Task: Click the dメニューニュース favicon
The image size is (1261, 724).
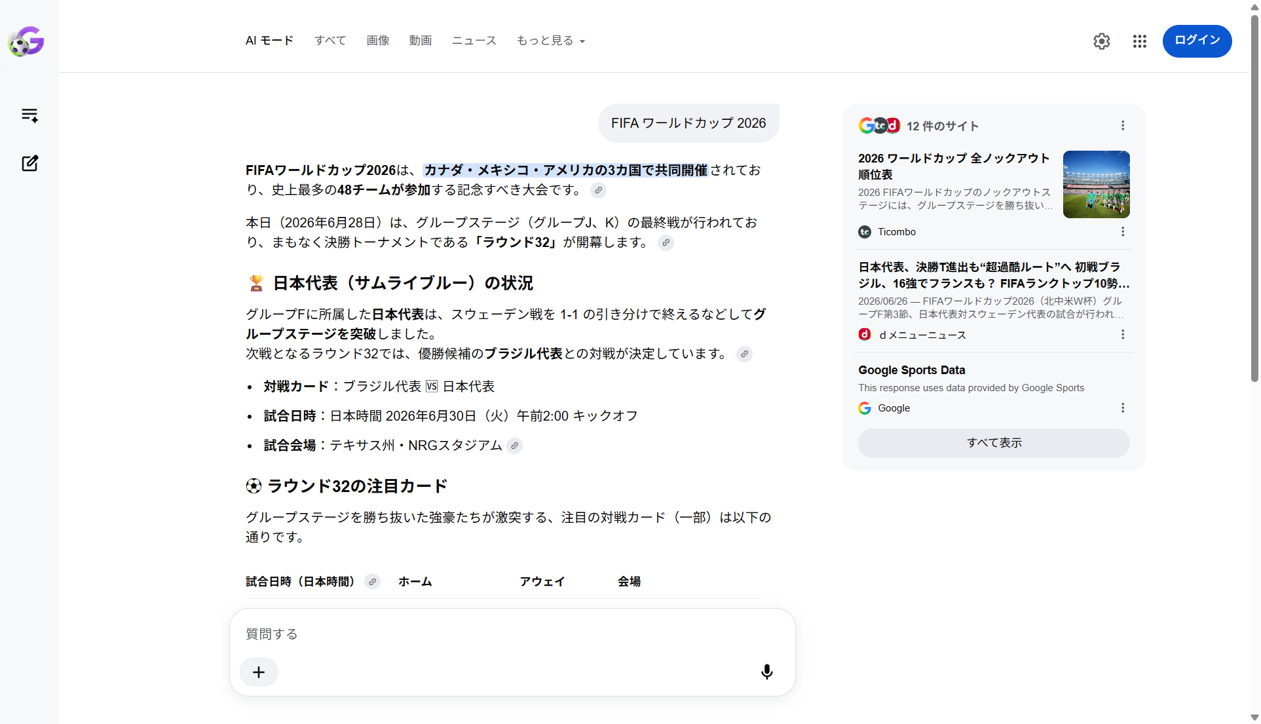Action: pos(865,334)
